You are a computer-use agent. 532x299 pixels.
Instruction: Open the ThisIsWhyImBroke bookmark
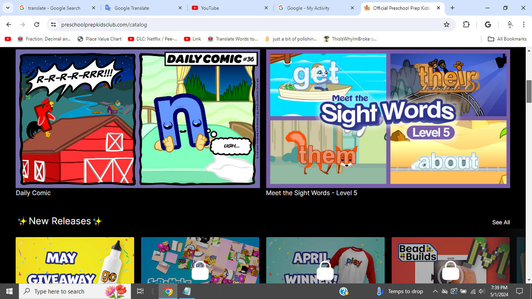coord(350,39)
